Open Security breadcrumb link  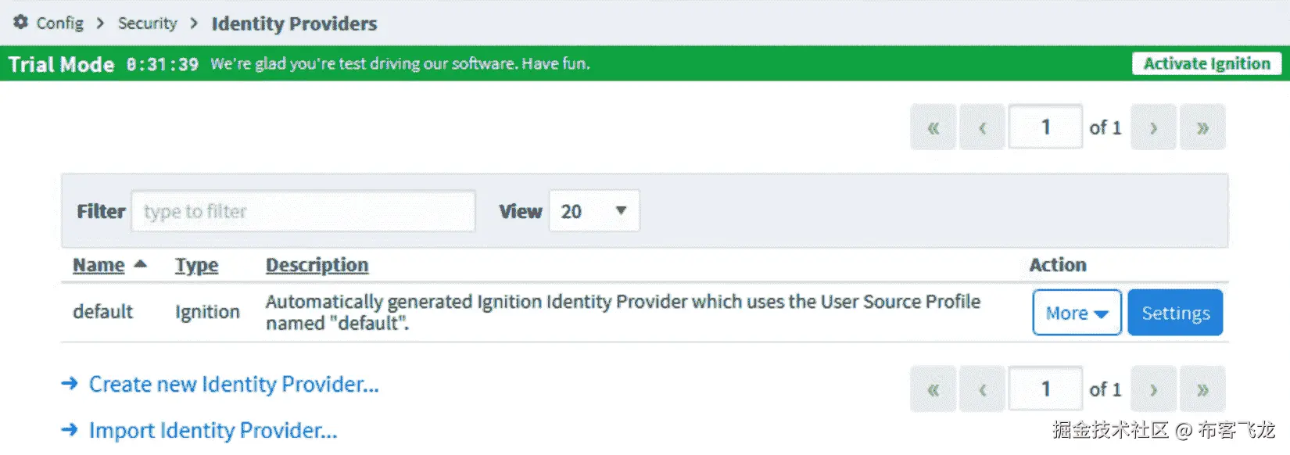148,23
